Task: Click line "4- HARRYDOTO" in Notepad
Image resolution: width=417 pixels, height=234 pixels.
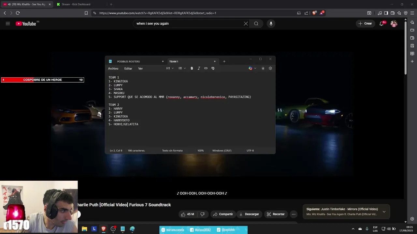Action: coord(119,120)
